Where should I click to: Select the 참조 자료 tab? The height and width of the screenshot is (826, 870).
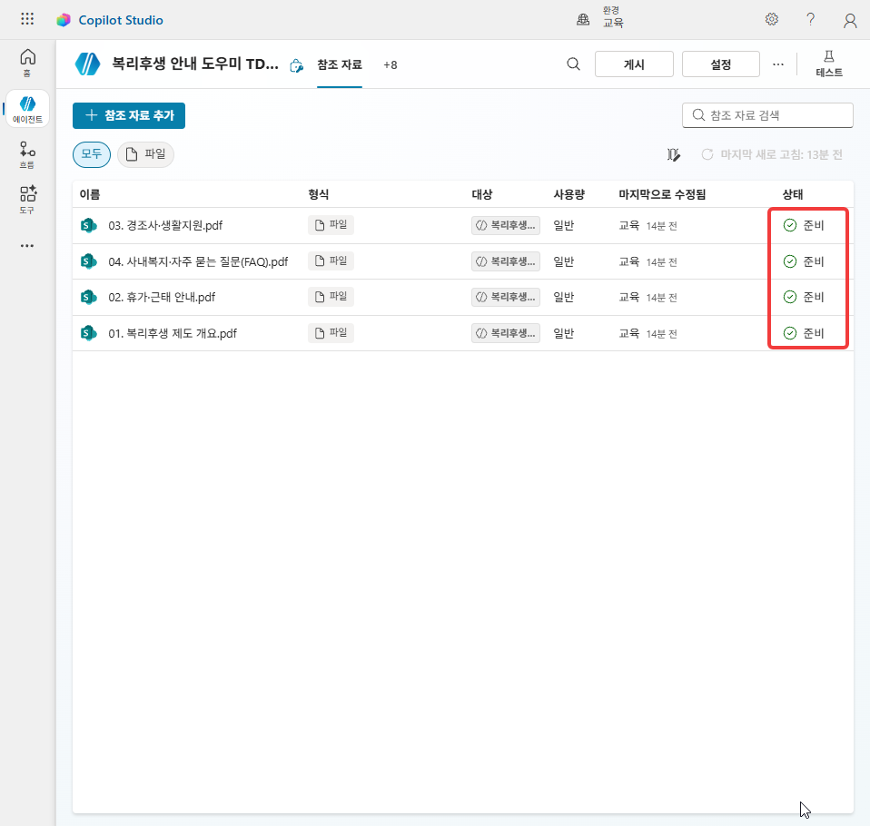tap(340, 65)
